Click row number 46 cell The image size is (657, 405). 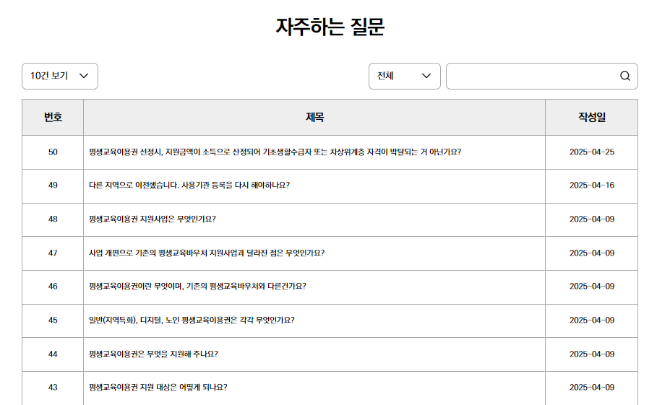pyautogui.click(x=53, y=287)
